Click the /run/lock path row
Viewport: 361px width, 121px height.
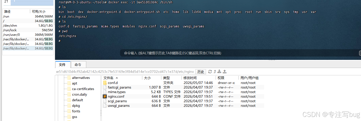[x=28, y=30]
